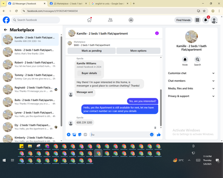The width and height of the screenshot is (223, 178).
Task: Open more actions plus icon in composer
Action: pos(69,134)
